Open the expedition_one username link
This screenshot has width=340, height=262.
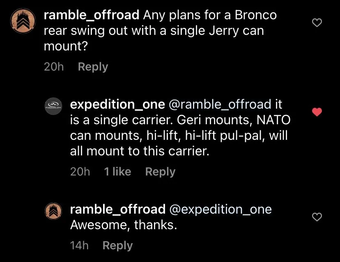(x=117, y=105)
